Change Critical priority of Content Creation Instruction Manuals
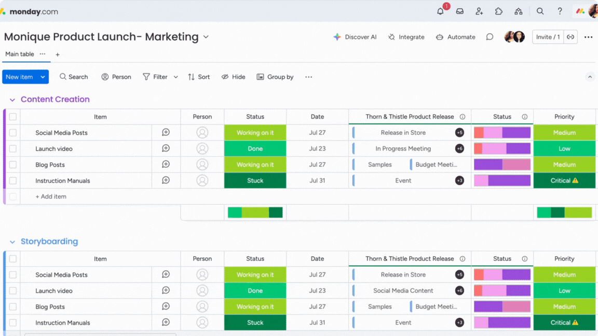 pos(564,180)
